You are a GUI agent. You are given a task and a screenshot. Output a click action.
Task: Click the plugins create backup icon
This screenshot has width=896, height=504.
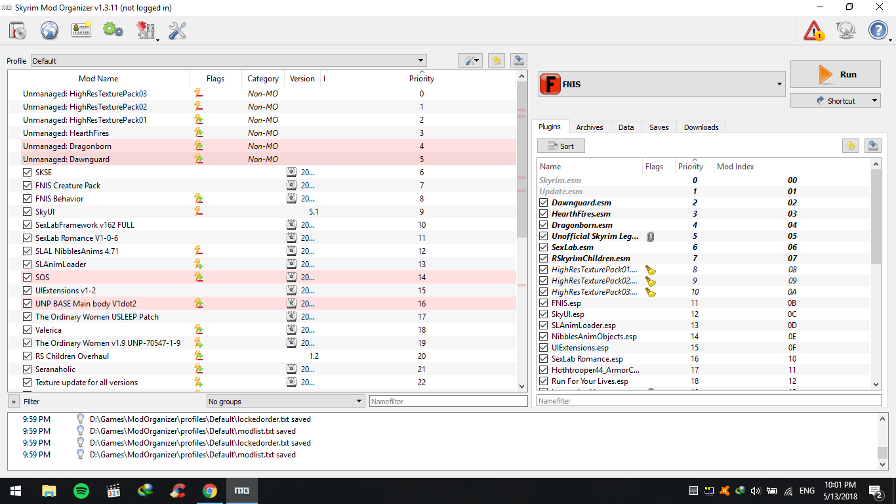pyautogui.click(x=872, y=146)
